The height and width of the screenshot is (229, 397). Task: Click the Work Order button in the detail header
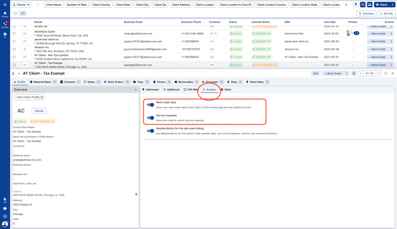coord(333,74)
